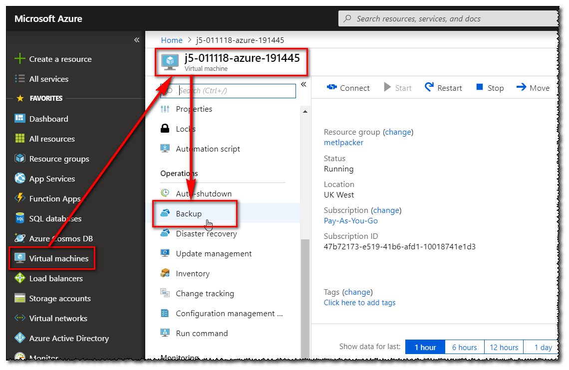Screen dimensions: 569x370
Task: Show data for last 1 hour
Action: pos(425,347)
